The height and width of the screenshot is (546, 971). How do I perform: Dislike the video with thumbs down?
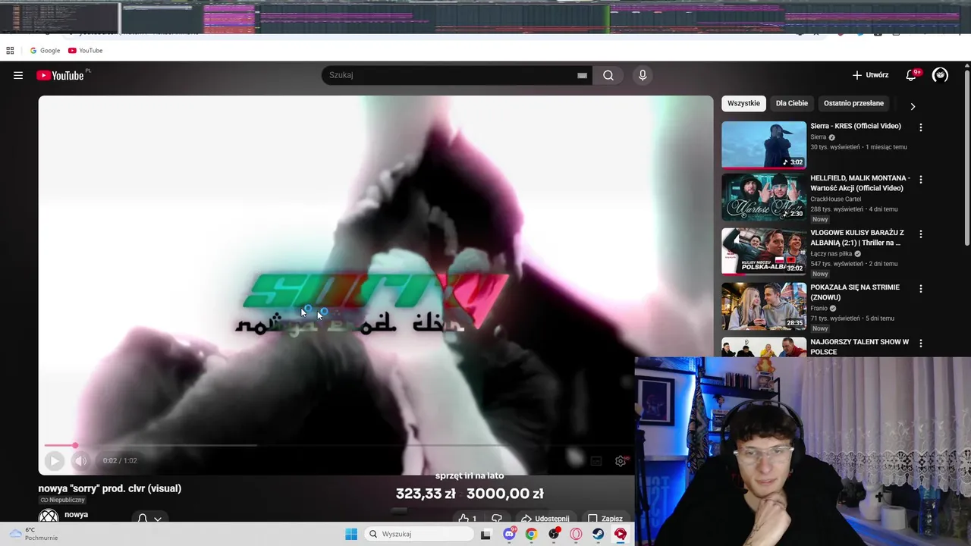click(497, 519)
